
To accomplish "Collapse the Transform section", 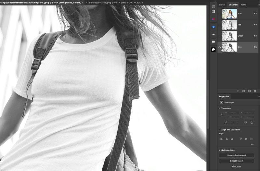I will tap(219, 108).
